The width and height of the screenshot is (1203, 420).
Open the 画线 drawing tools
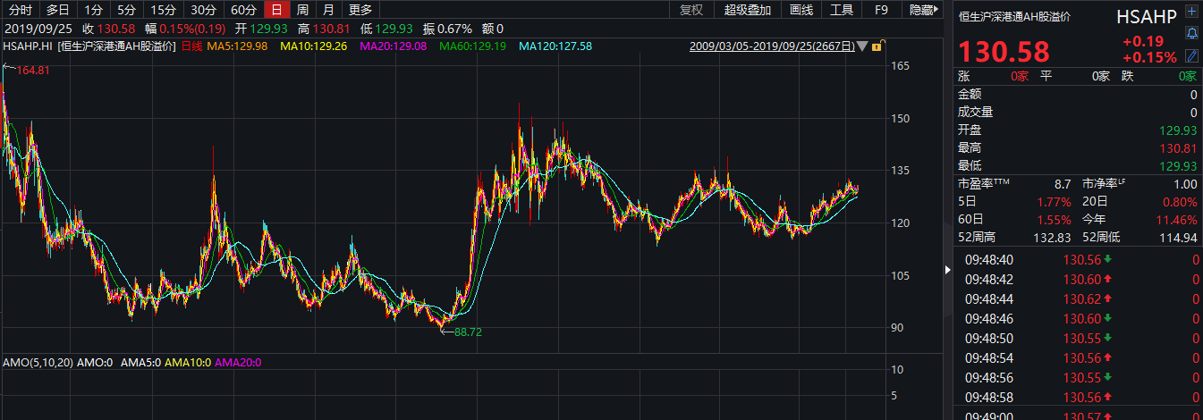(x=801, y=10)
